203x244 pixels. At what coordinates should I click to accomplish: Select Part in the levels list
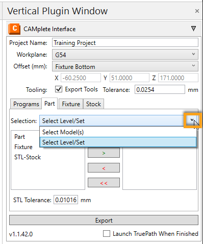pos(20,137)
